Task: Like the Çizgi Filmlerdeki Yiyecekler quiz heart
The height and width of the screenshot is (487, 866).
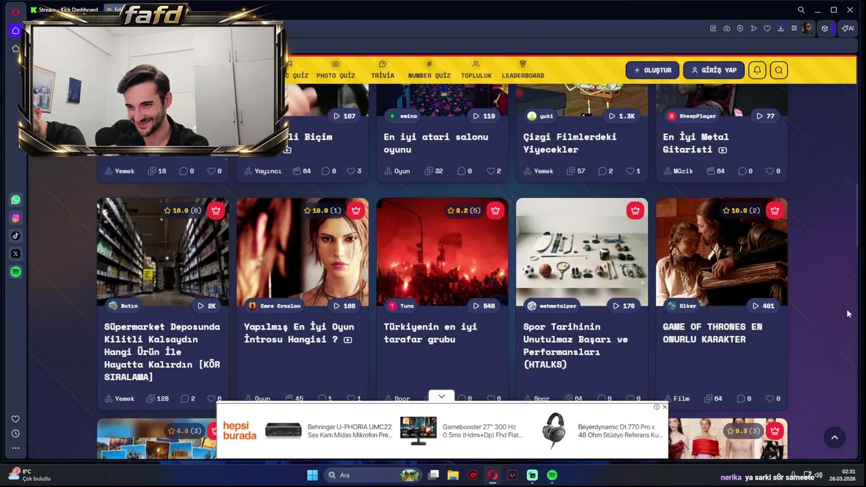Action: point(630,171)
